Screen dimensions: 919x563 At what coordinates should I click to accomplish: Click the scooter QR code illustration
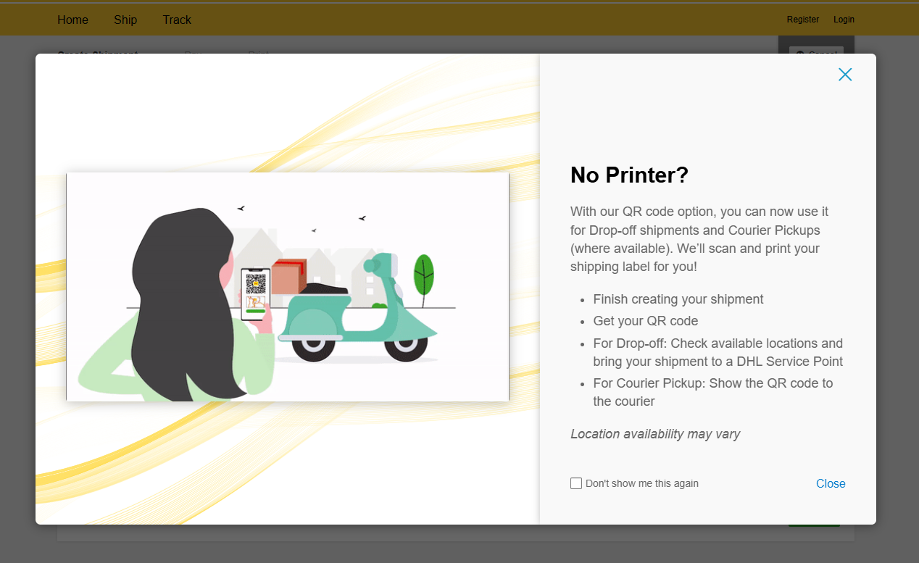click(288, 287)
